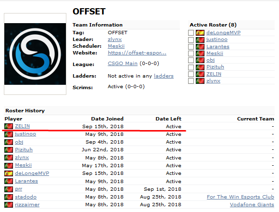Image resolution: width=279 pixels, height=212 pixels.
Task: Tick the checkbox beside Larantes in roster
Action: (191, 47)
